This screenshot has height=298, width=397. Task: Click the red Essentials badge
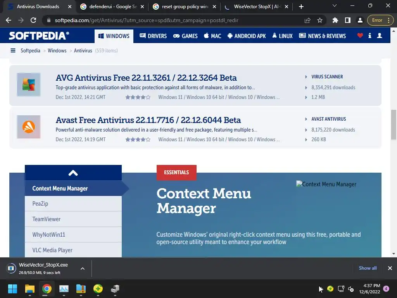click(x=176, y=173)
